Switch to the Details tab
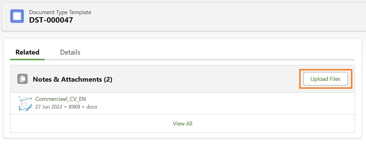This screenshot has height=145, width=366. (x=70, y=52)
